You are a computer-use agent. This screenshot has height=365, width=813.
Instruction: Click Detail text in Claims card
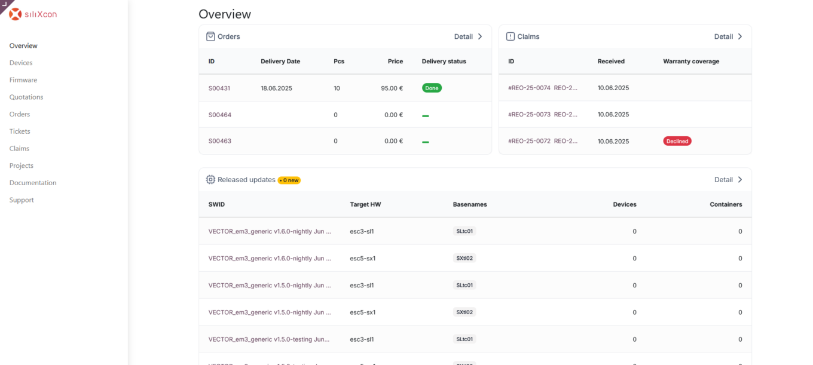(x=723, y=36)
